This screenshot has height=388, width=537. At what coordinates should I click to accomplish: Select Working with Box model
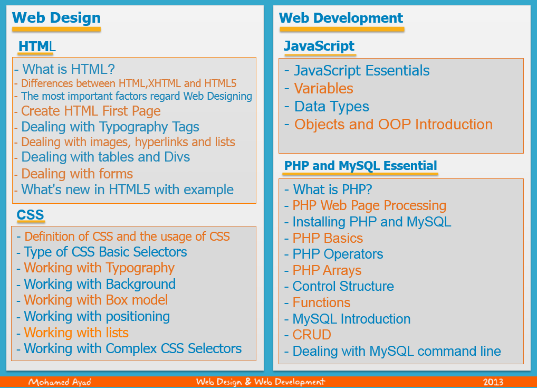(94, 300)
